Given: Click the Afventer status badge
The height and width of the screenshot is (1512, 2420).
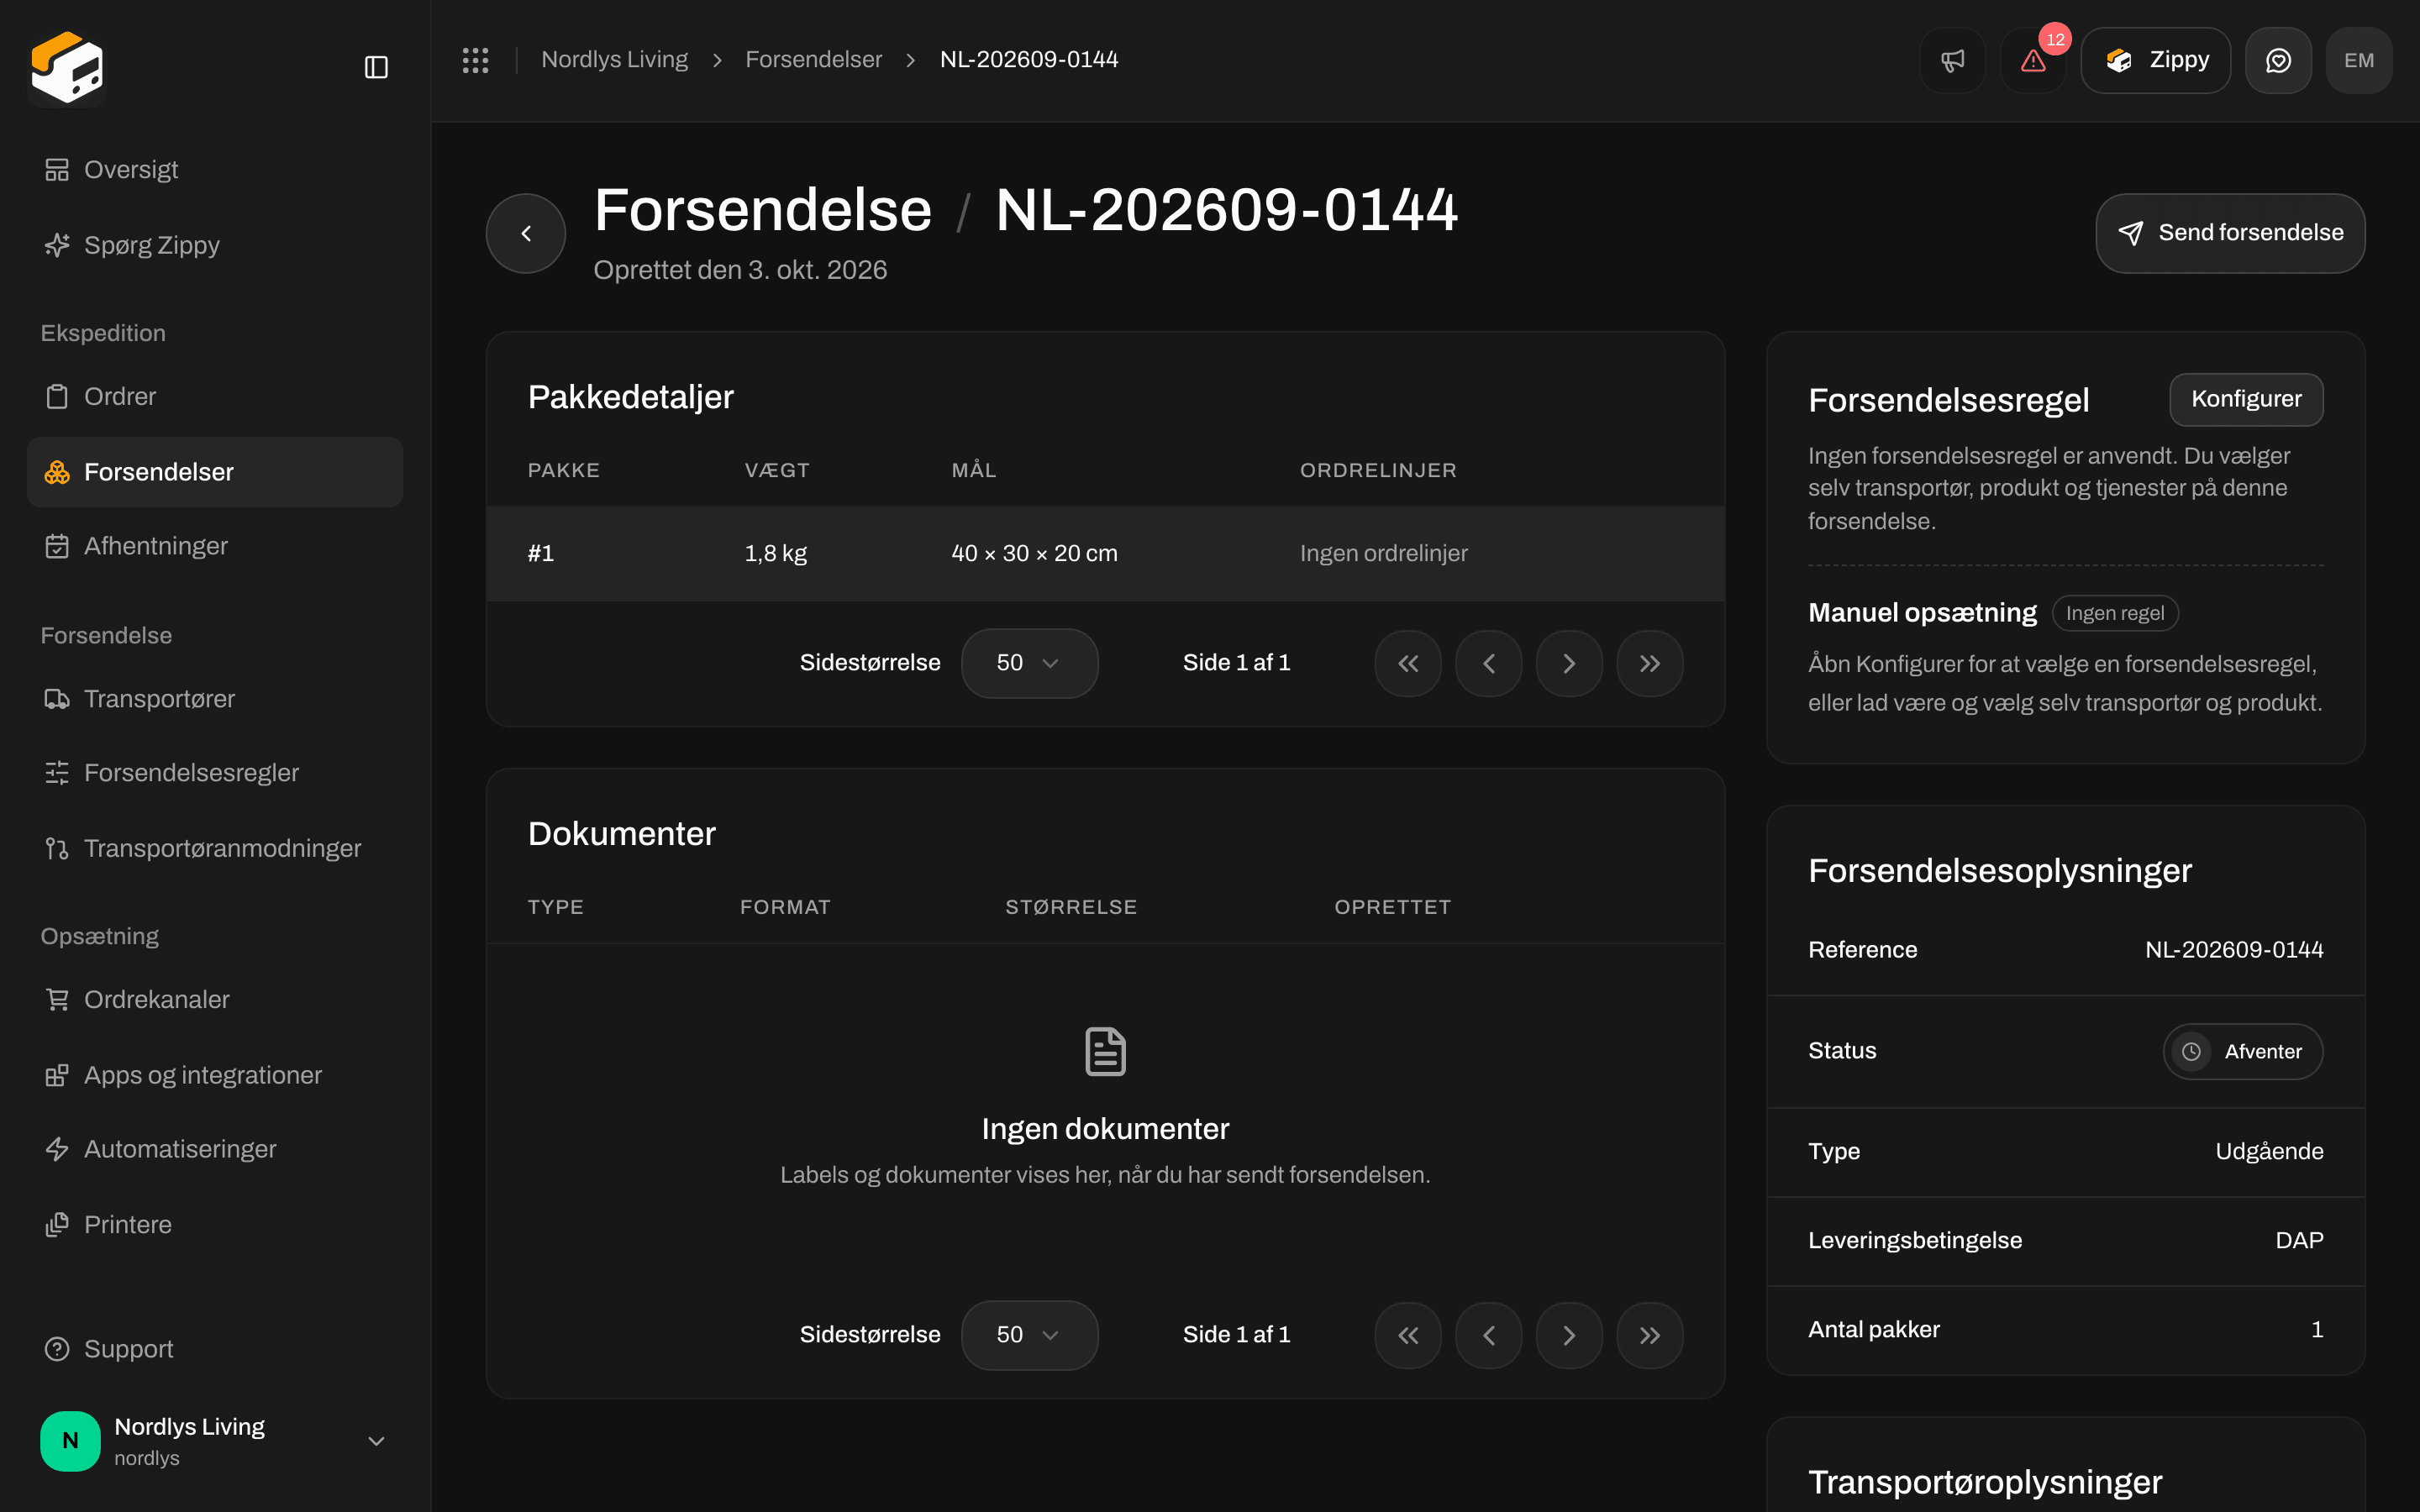Looking at the screenshot, I should [2242, 1051].
